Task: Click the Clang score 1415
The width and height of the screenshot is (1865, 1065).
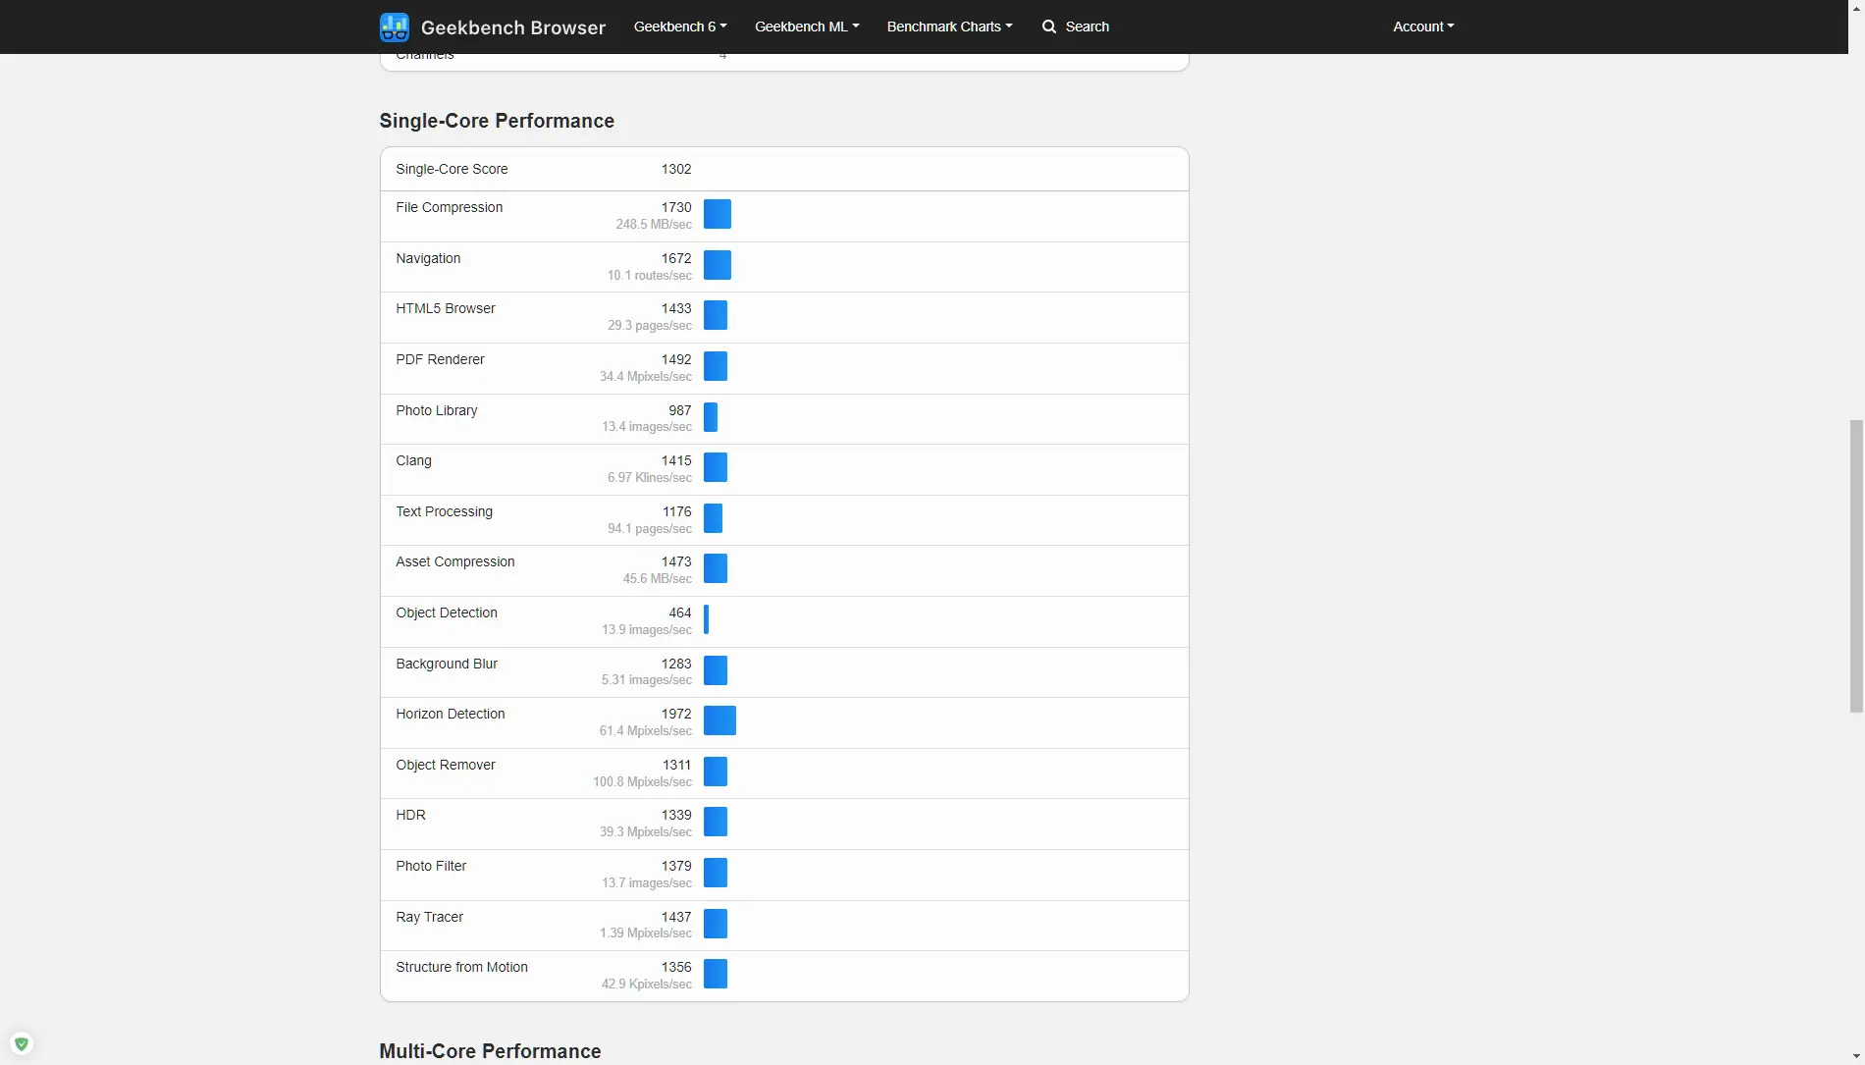Action: (676, 460)
